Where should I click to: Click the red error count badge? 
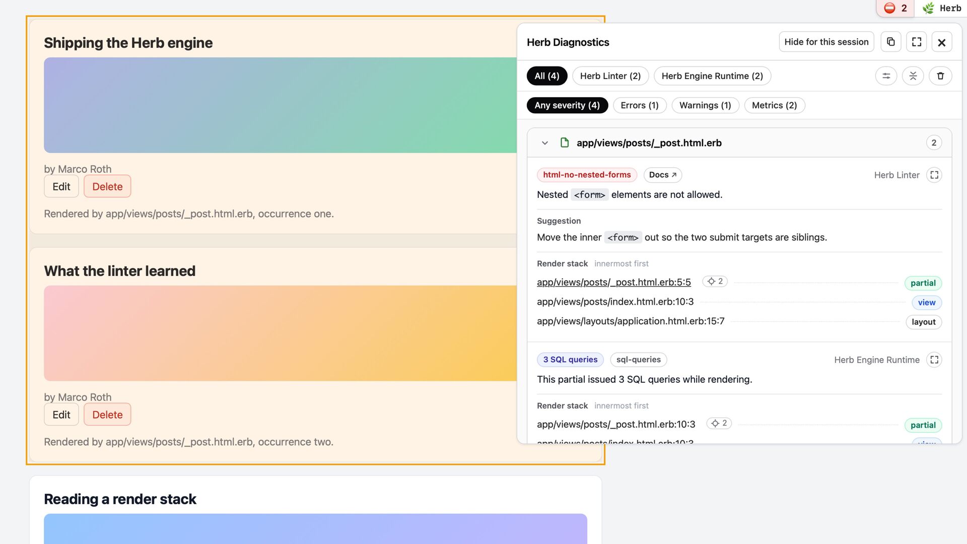point(895,8)
